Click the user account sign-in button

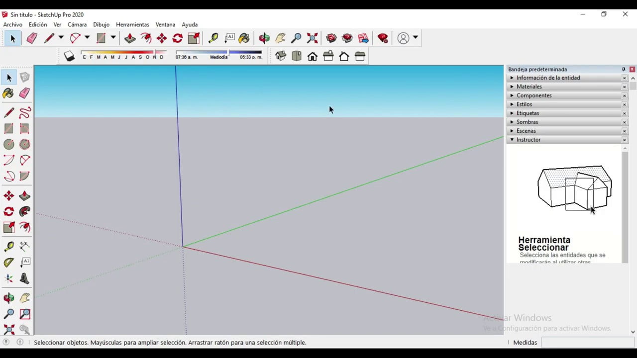click(404, 38)
